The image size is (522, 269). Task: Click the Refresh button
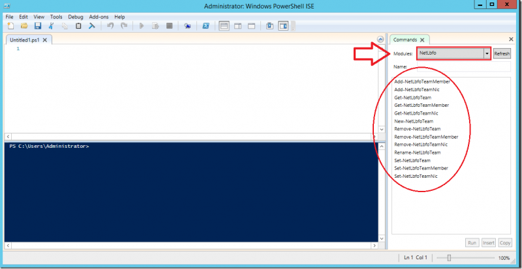(x=502, y=53)
